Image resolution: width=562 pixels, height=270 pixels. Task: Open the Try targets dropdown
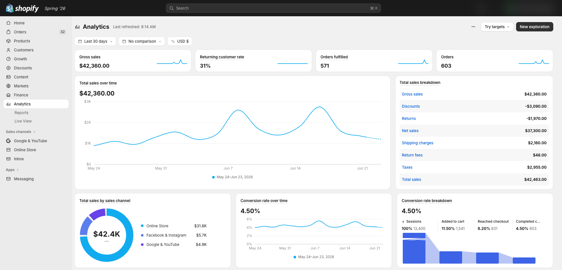[497, 27]
